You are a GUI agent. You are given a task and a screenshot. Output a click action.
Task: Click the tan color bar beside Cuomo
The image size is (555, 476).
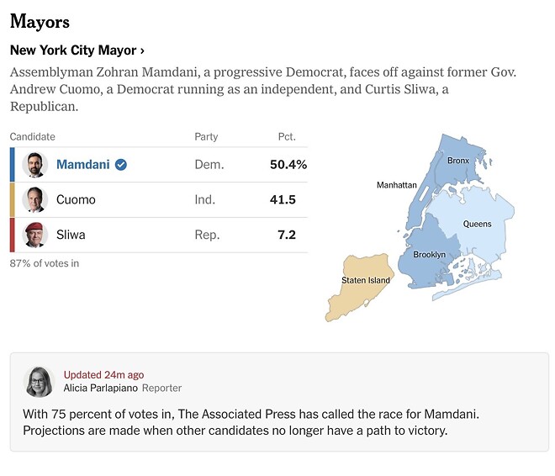pyautogui.click(x=12, y=200)
